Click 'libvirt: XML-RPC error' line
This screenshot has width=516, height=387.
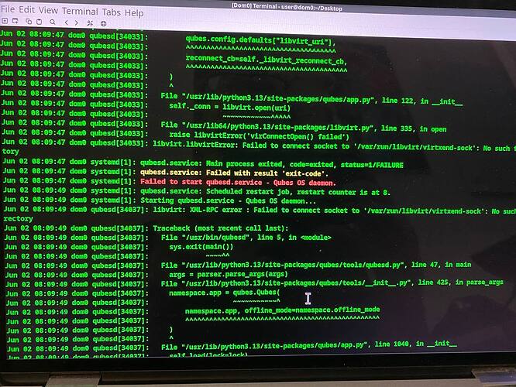click(334, 211)
